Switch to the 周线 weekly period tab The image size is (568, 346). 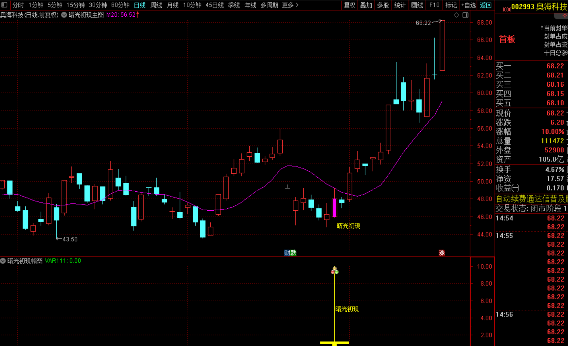tap(156, 5)
